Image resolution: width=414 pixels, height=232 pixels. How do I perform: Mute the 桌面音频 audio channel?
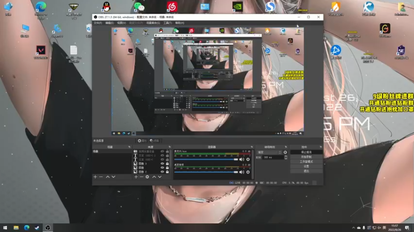point(242,172)
